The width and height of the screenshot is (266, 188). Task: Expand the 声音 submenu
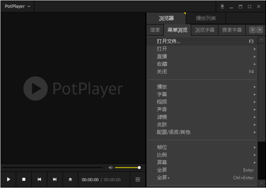pos(202,110)
